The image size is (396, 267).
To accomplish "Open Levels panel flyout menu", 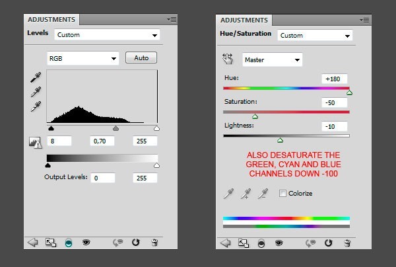I will (x=172, y=19).
